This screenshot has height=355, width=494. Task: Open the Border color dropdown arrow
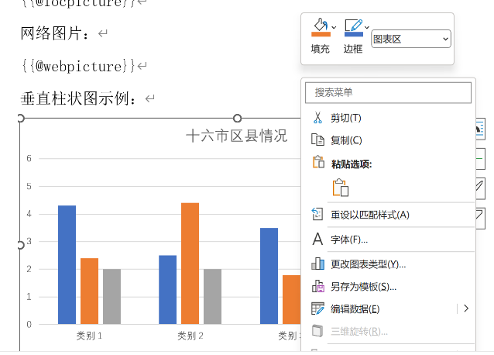[x=367, y=27]
